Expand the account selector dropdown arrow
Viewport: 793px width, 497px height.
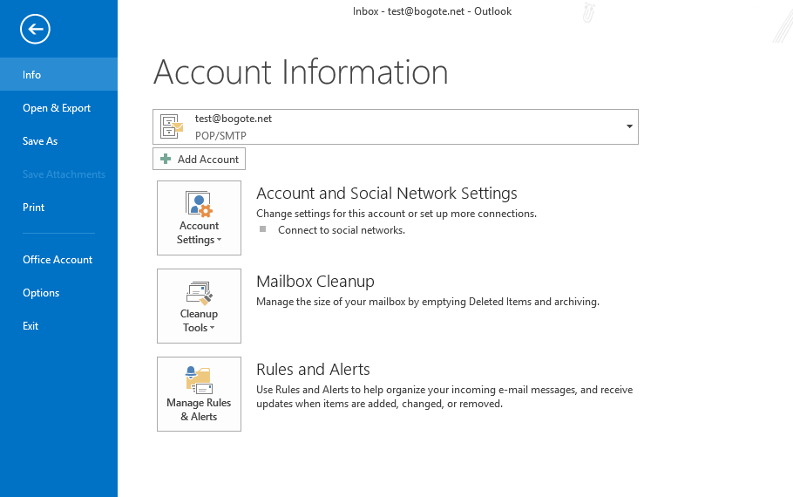(629, 127)
